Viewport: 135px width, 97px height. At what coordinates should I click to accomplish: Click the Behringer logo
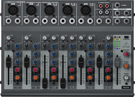click(x=126, y=45)
